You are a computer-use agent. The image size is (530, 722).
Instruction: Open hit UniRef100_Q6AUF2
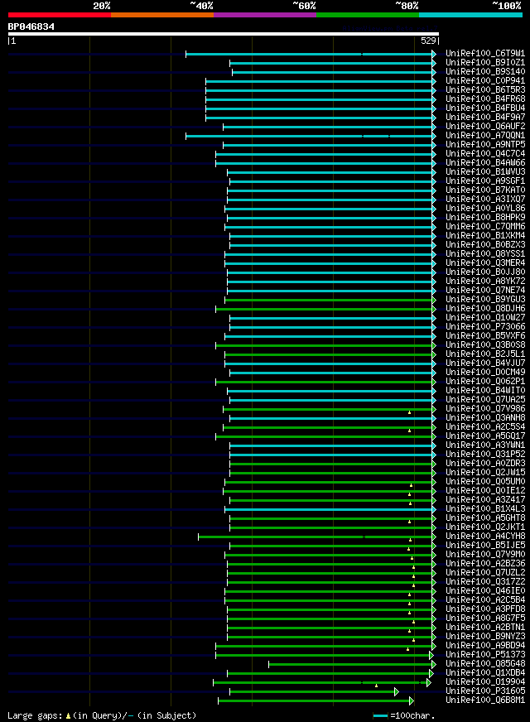pos(485,126)
